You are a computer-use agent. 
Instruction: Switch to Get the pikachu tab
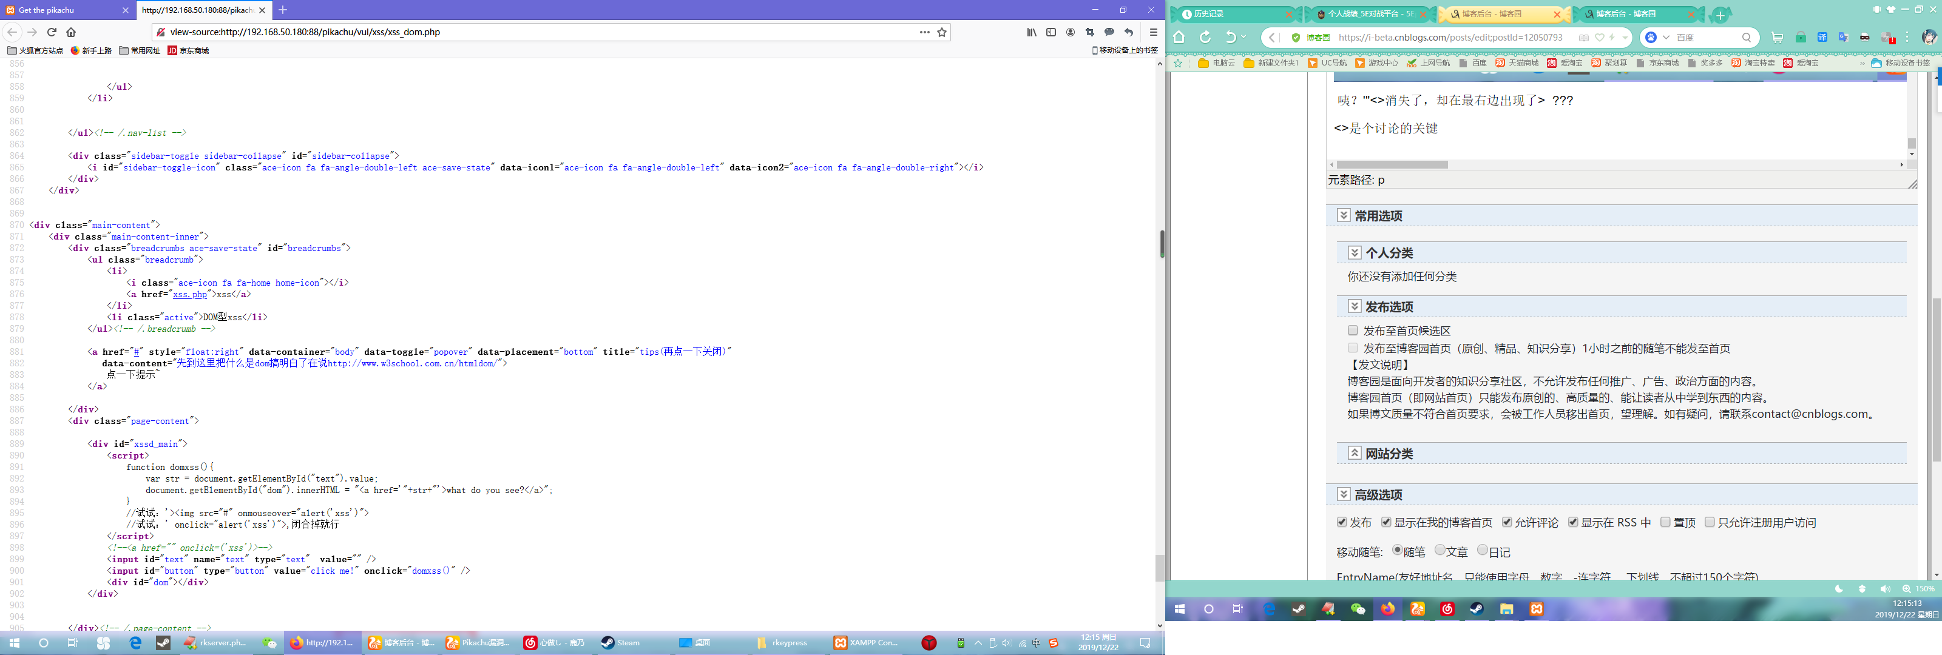[47, 10]
